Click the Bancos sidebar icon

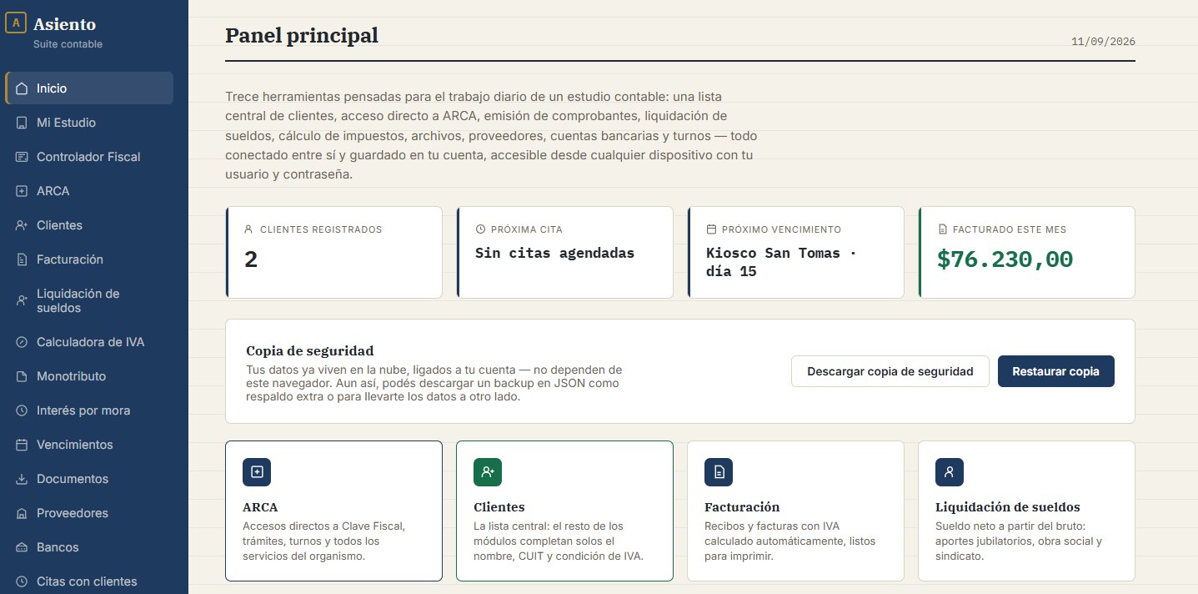[22, 547]
